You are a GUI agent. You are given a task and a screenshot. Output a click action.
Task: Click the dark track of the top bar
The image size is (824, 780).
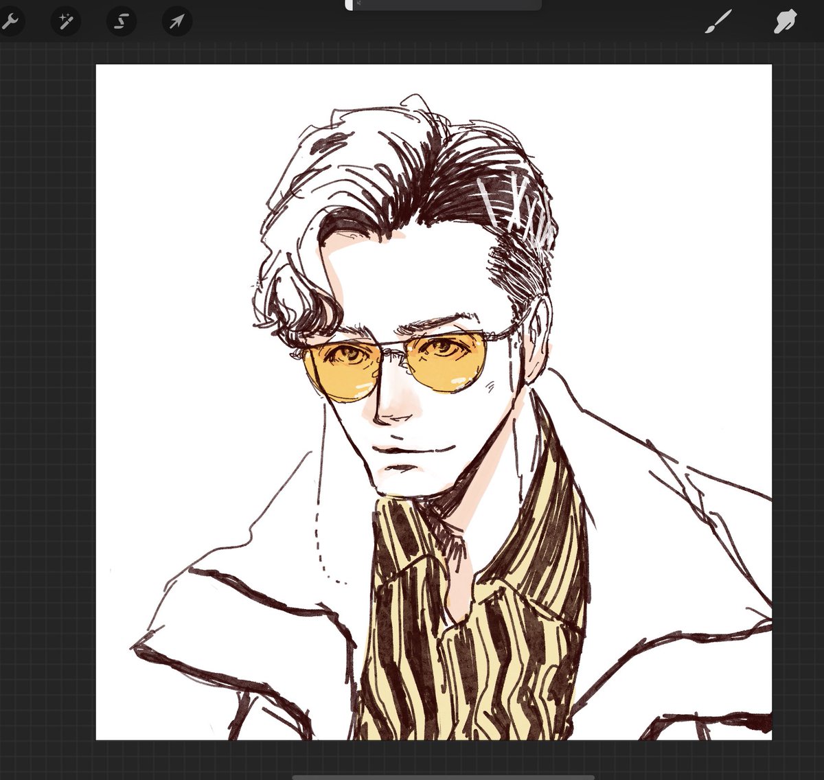point(446,5)
